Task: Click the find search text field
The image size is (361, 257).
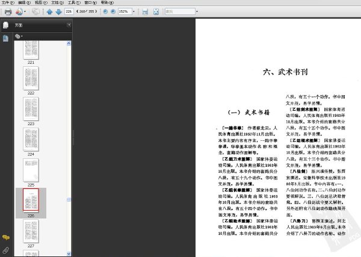Action: pyautogui.click(x=180, y=11)
